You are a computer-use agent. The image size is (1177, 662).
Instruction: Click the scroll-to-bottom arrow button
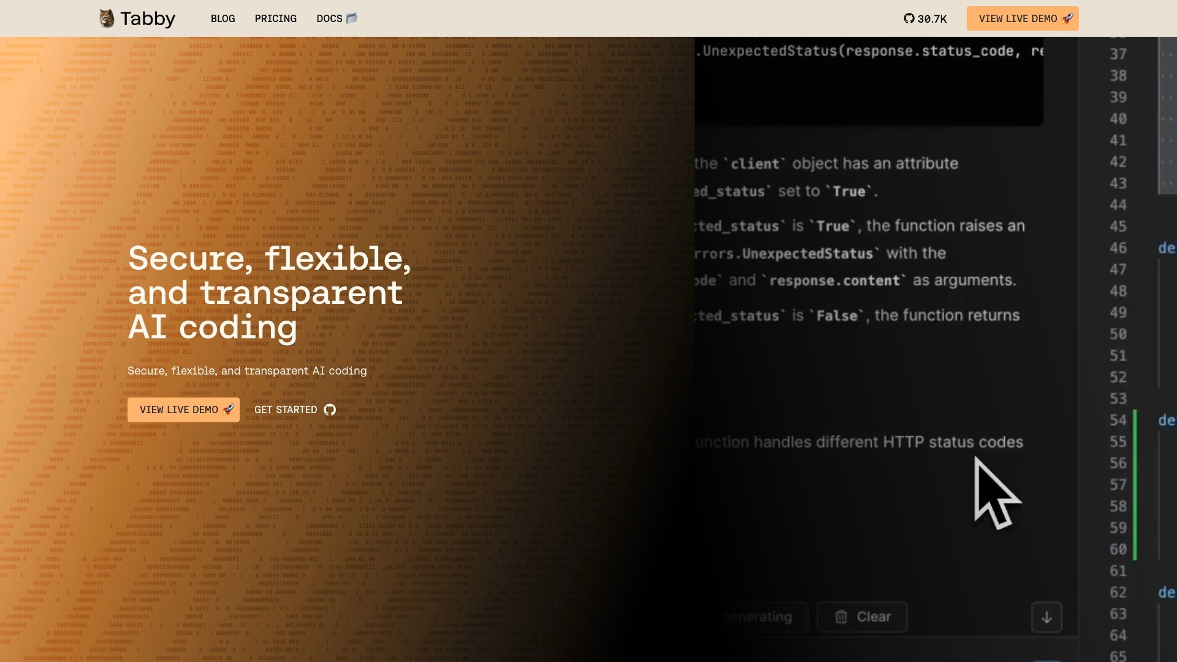pos(1046,617)
